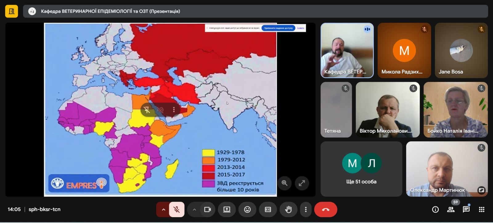Click the muted mic icon on Jane Bosa tile
Viewport: 493px width, 223px height.
(481, 29)
